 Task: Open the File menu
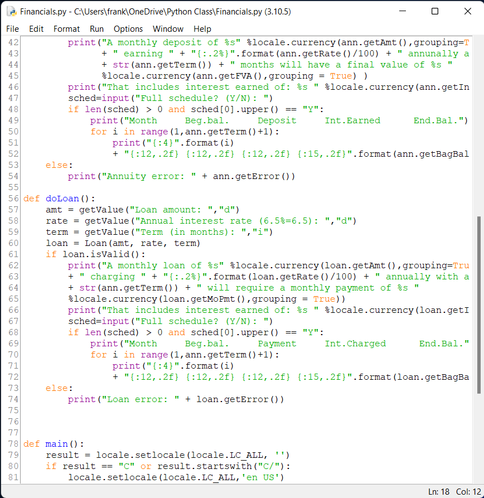[x=12, y=29]
